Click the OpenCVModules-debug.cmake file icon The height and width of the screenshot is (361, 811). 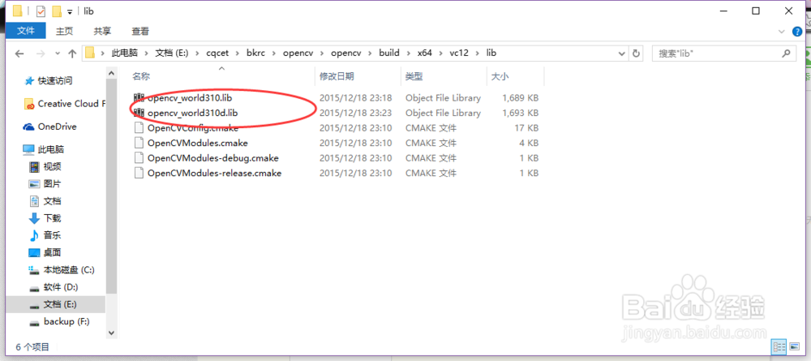(x=139, y=157)
